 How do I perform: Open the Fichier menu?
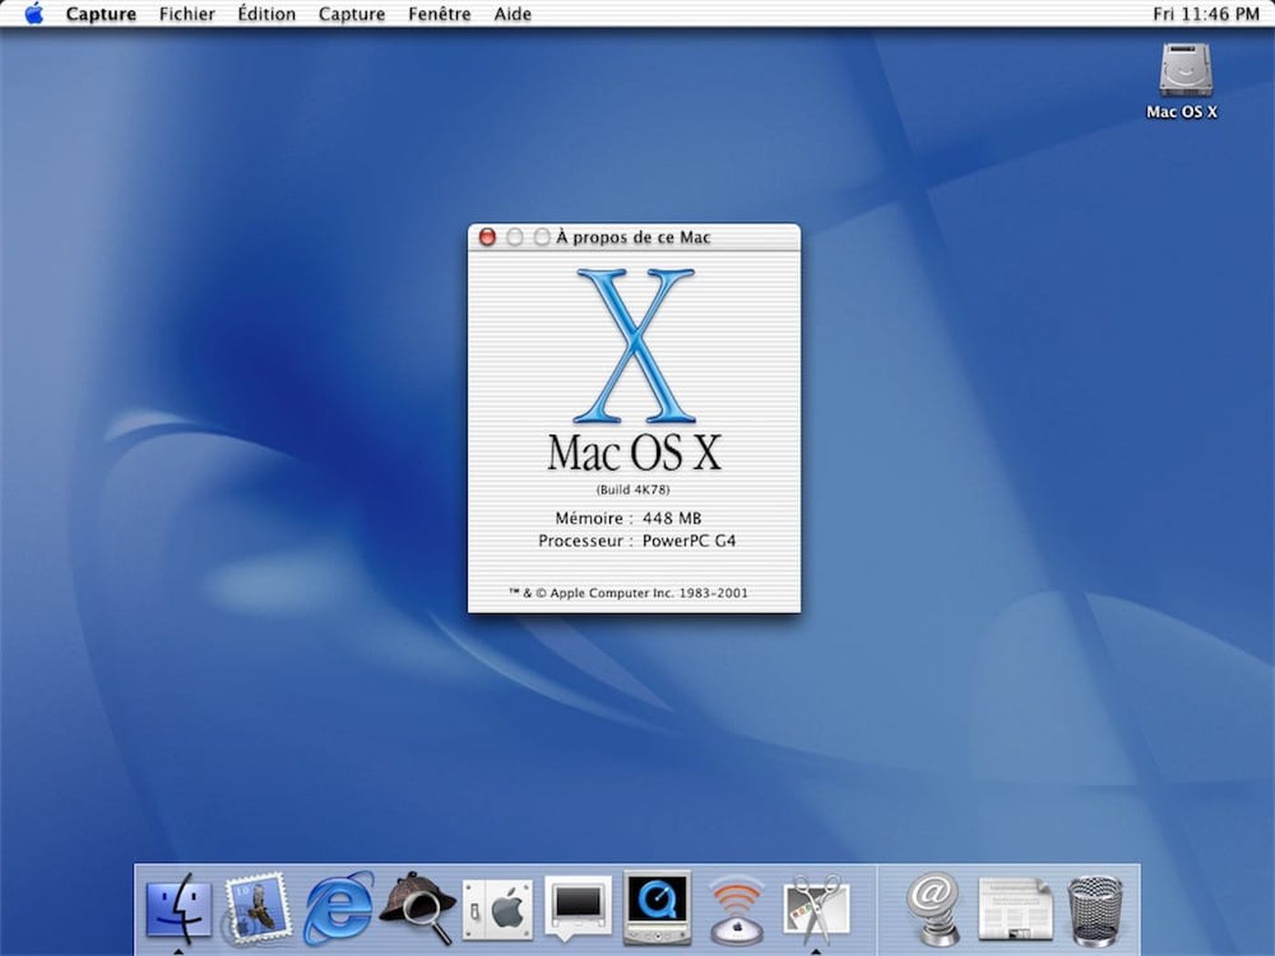pyautogui.click(x=187, y=14)
